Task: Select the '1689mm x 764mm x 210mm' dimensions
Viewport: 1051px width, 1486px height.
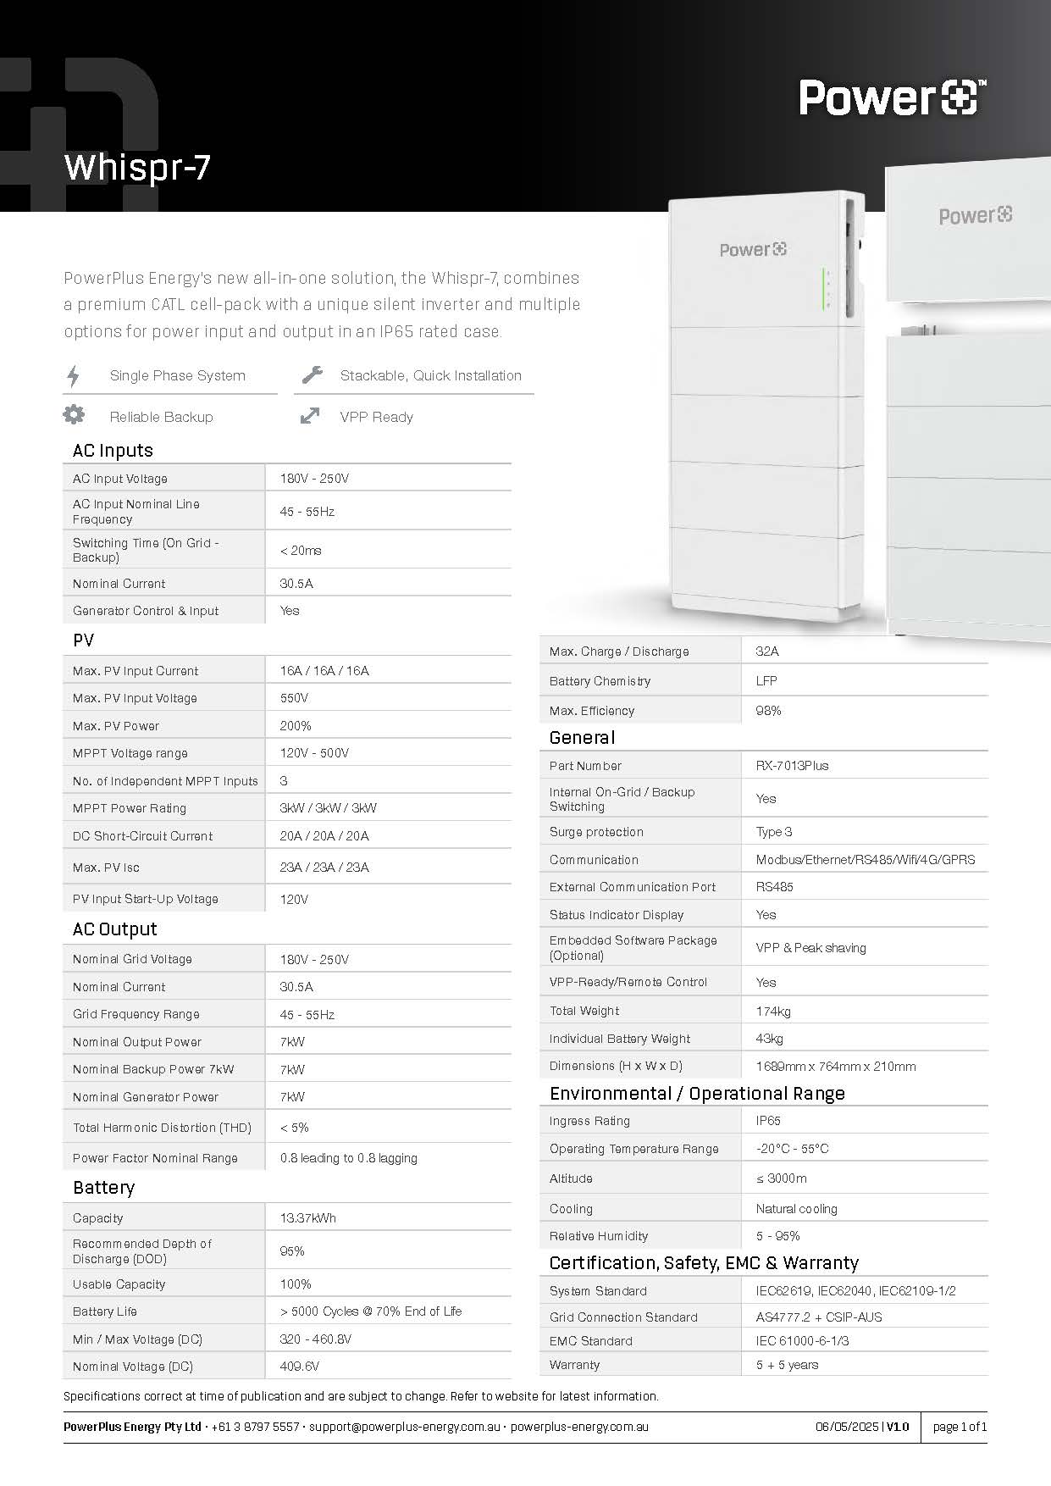Action: point(836,1067)
